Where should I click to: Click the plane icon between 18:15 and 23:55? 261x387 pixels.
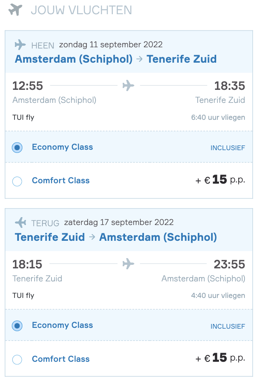129,264
